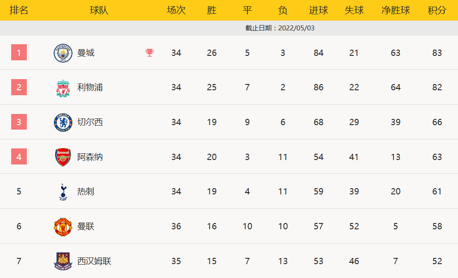Click the Manchester United club crest
This screenshot has height=278, width=458.
point(63,227)
